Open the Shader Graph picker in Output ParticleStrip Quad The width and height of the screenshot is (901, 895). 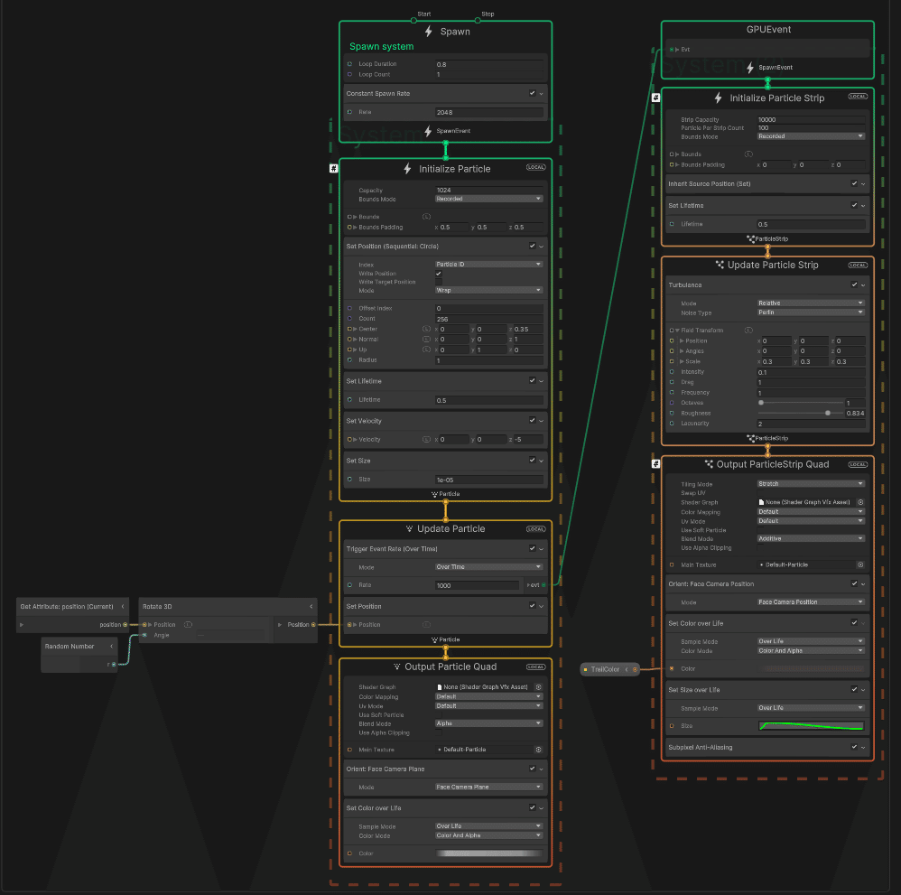[860, 502]
